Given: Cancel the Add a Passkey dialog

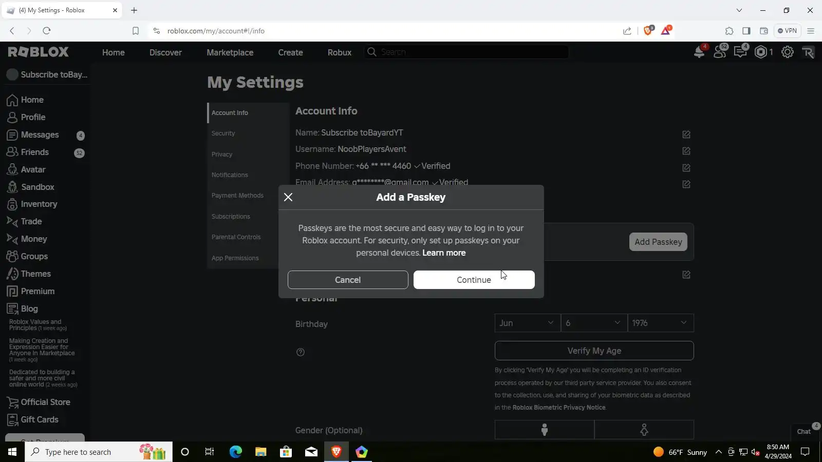Looking at the screenshot, I should click(x=348, y=280).
